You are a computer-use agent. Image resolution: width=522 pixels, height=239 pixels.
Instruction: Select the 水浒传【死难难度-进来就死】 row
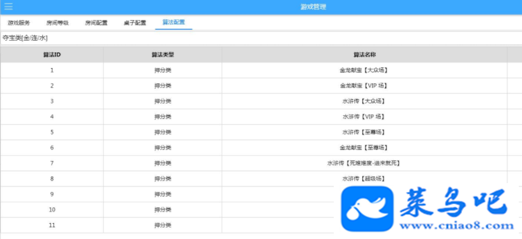(261, 163)
